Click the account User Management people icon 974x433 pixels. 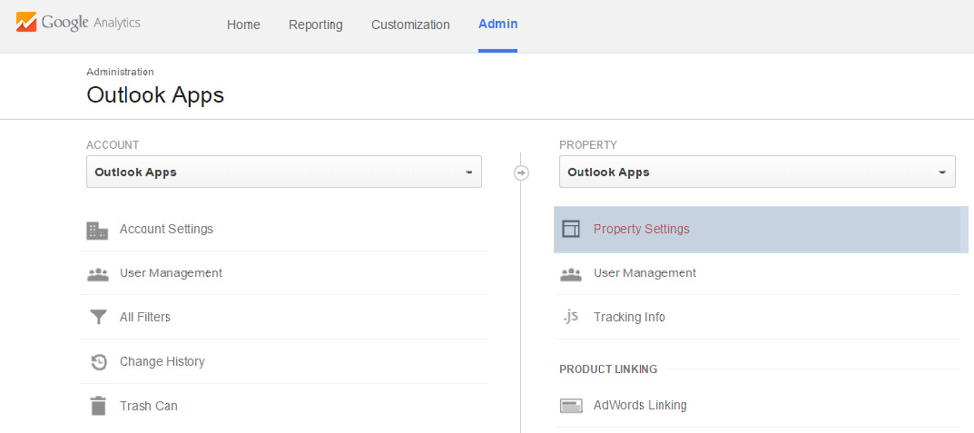pyautogui.click(x=97, y=273)
